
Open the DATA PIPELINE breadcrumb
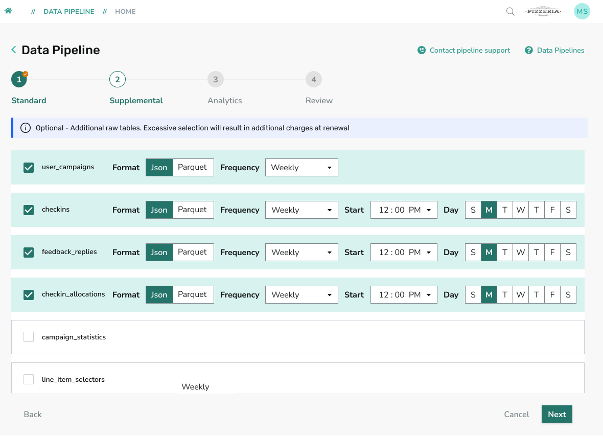[69, 12]
